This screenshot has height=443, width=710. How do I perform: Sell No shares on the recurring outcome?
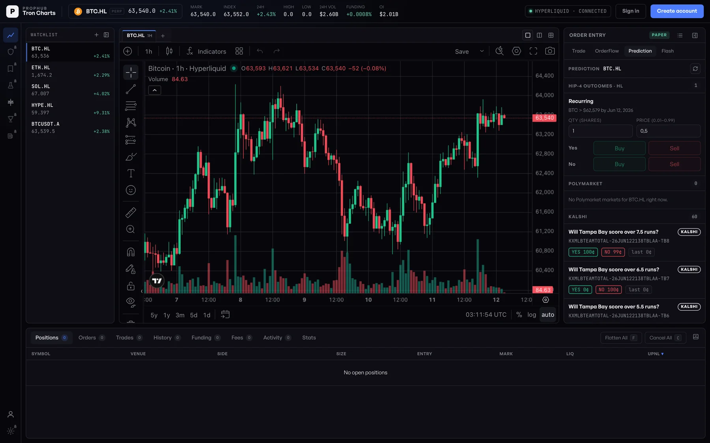point(674,164)
